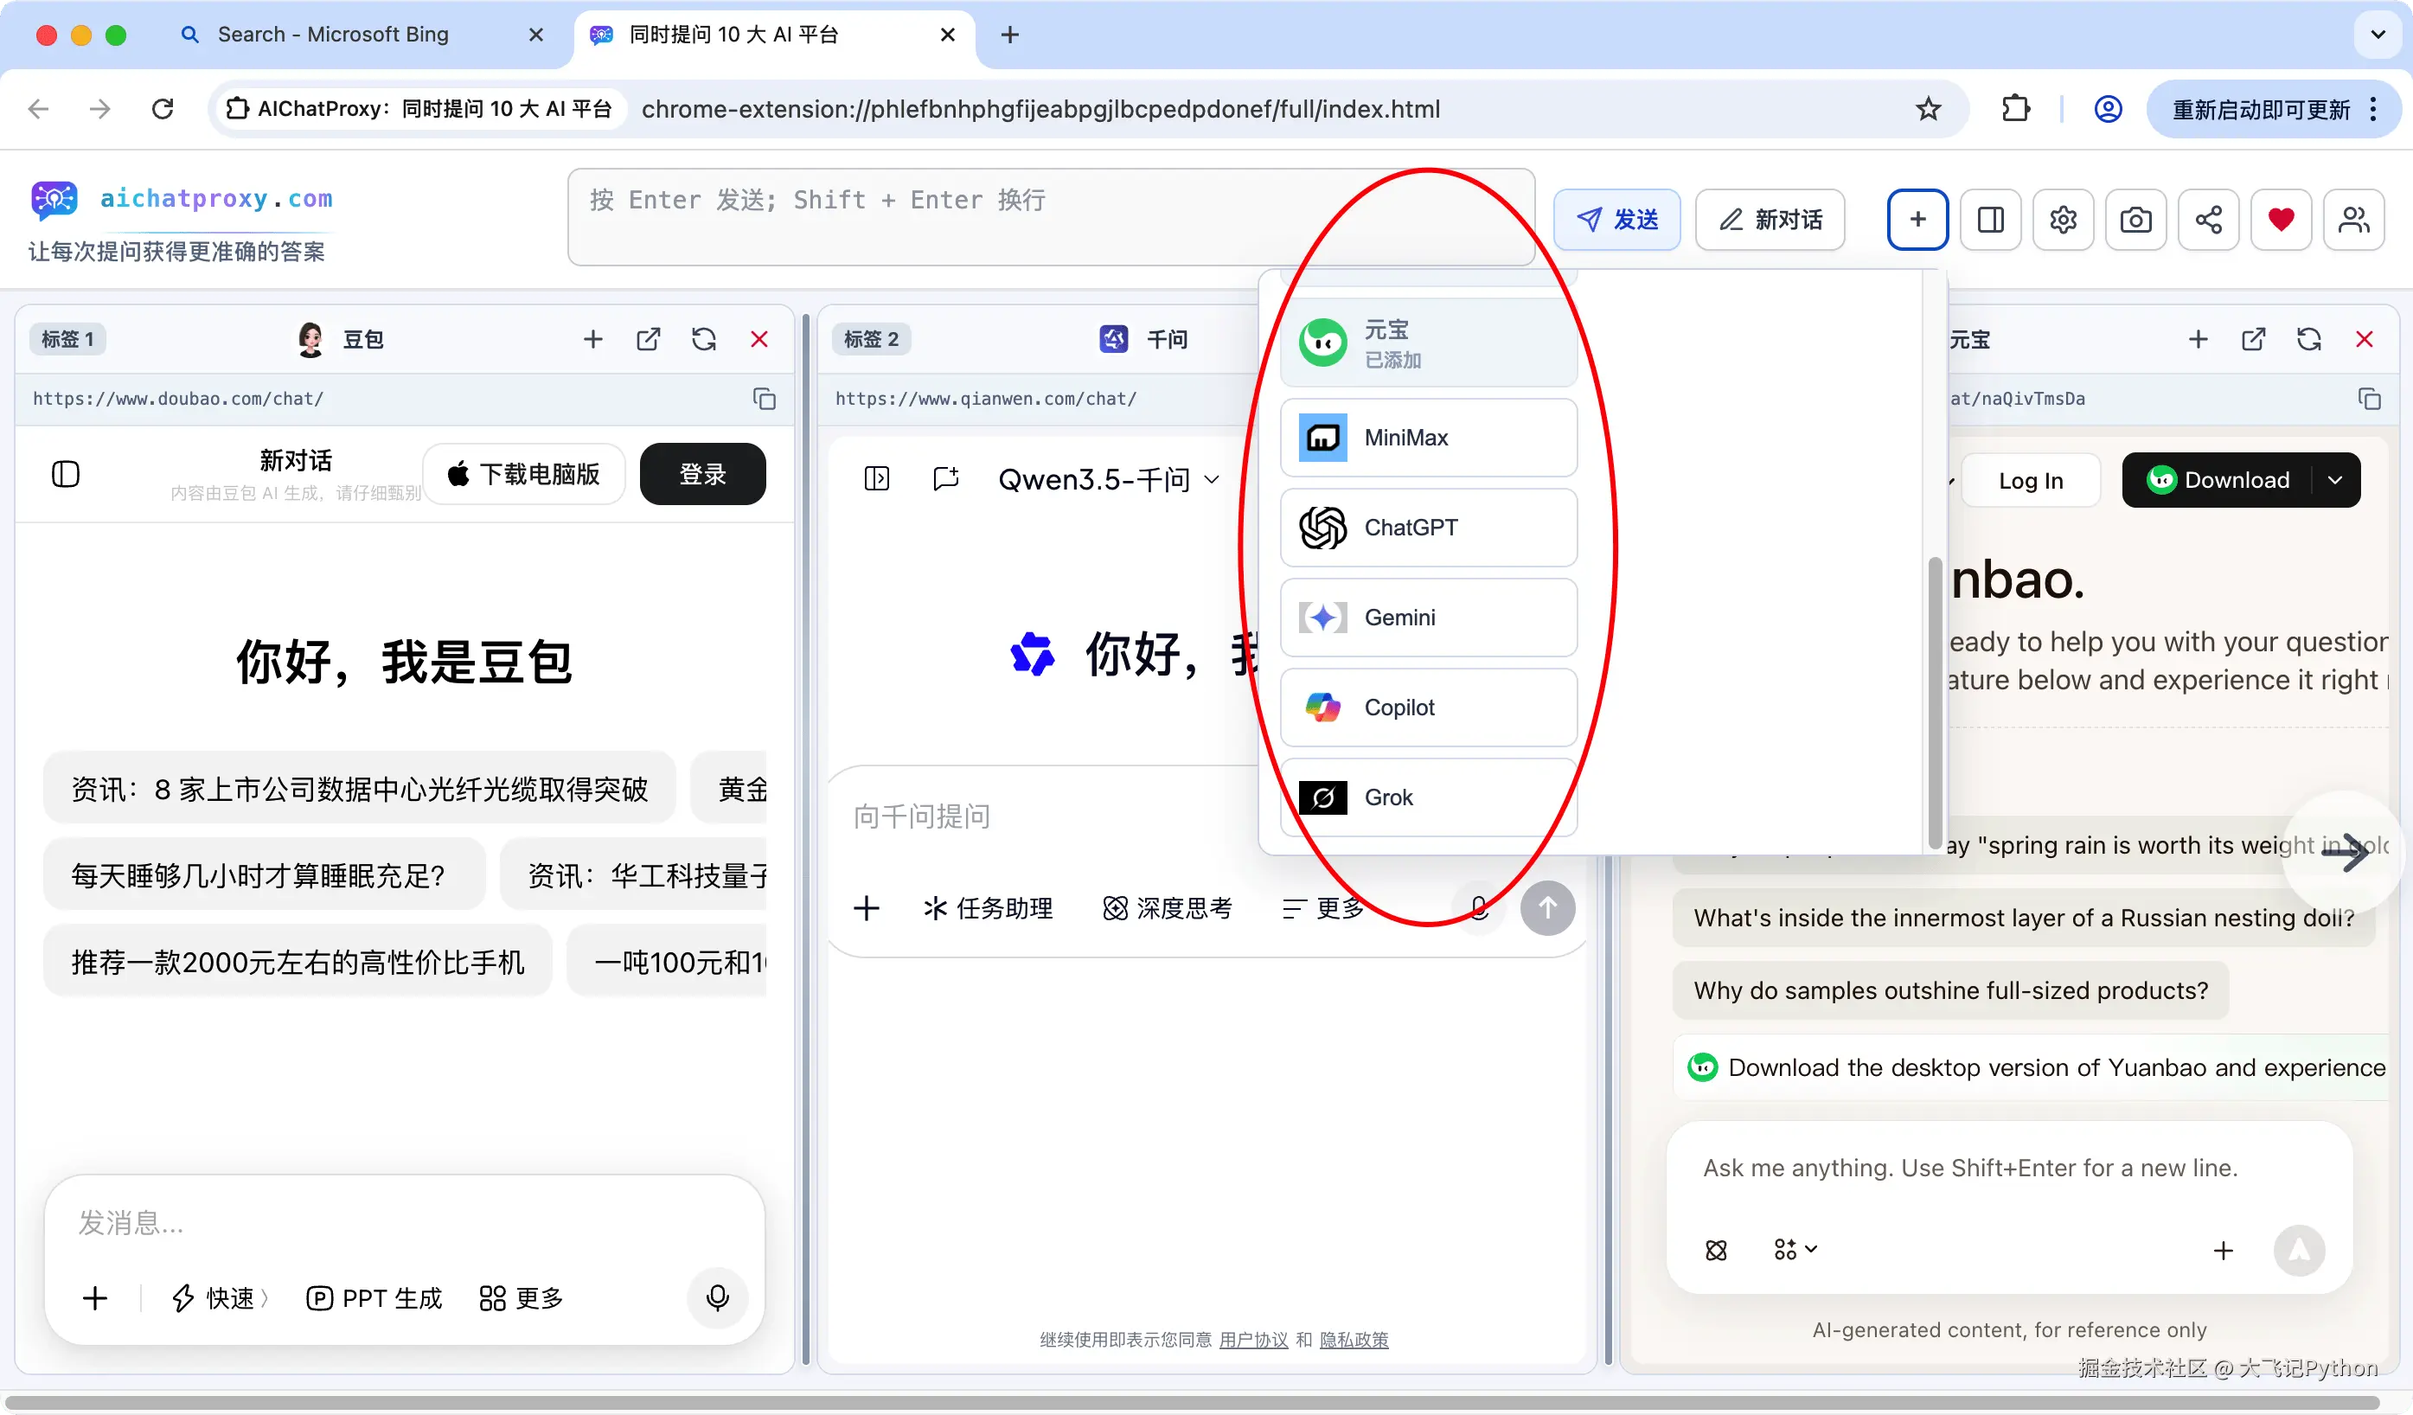2413x1415 pixels.
Task: Switch to the Search - Microsoft Bing tab
Action: (x=332, y=35)
